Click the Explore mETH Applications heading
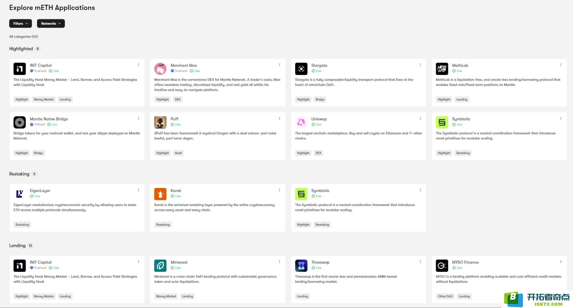Image resolution: width=573 pixels, height=308 pixels. (52, 8)
